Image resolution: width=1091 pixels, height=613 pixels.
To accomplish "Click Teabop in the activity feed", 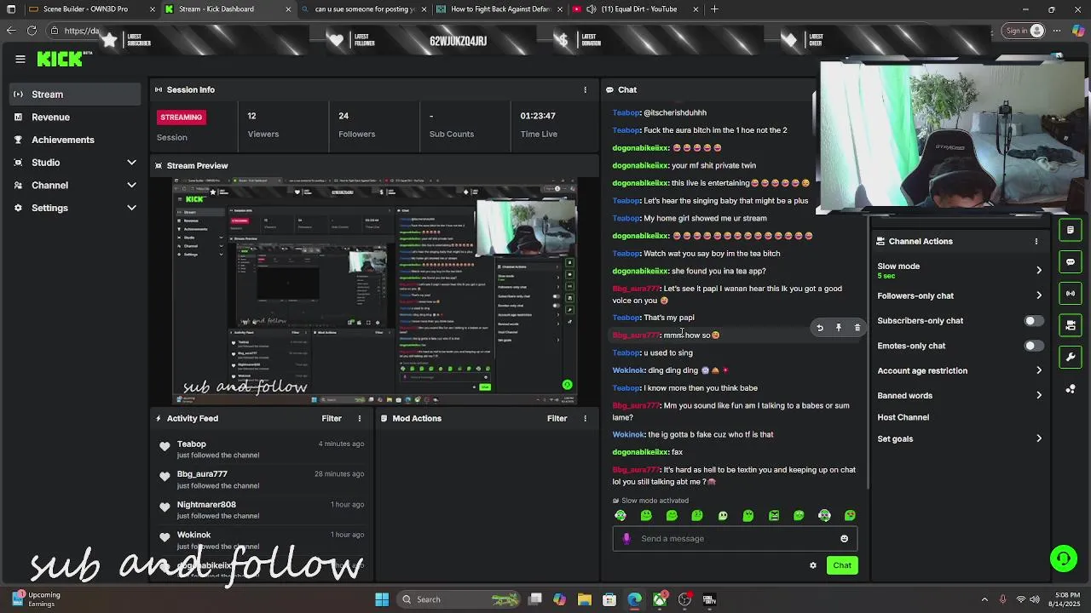I will point(191,444).
